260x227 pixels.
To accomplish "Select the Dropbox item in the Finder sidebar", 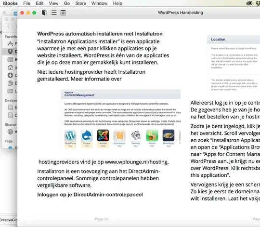I will [x=10, y=52].
